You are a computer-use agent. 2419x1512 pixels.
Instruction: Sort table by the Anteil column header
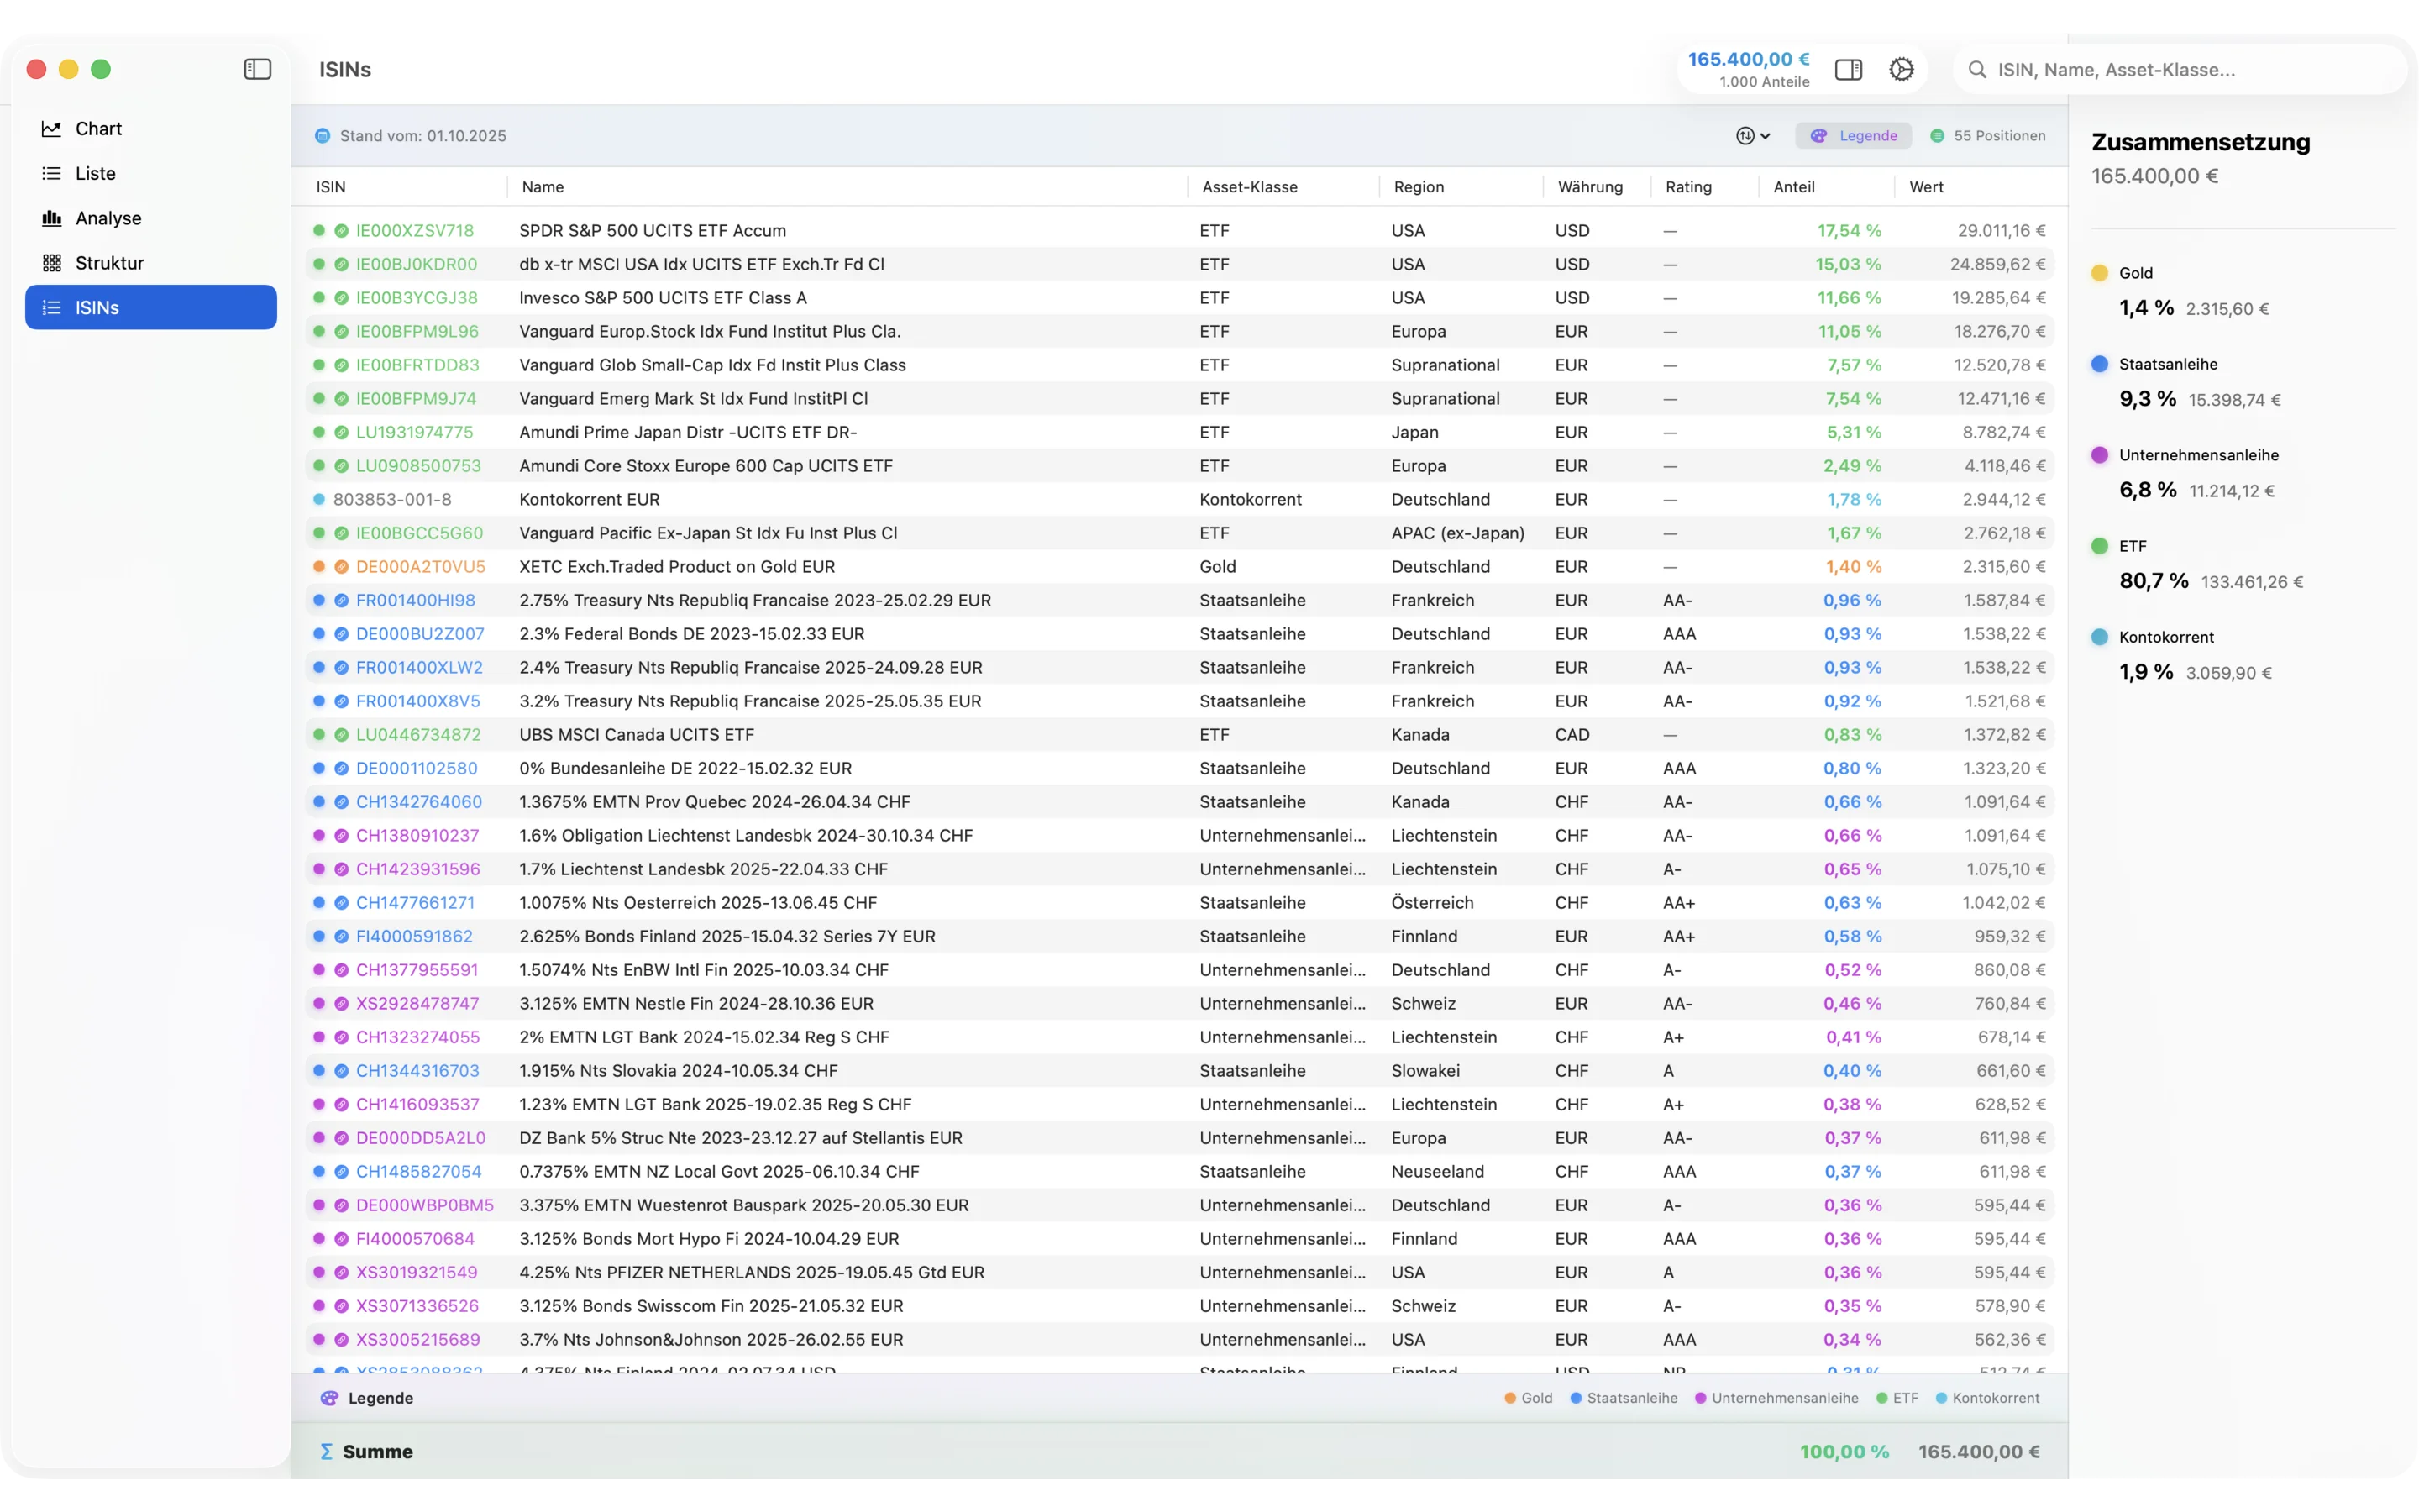click(x=1794, y=187)
